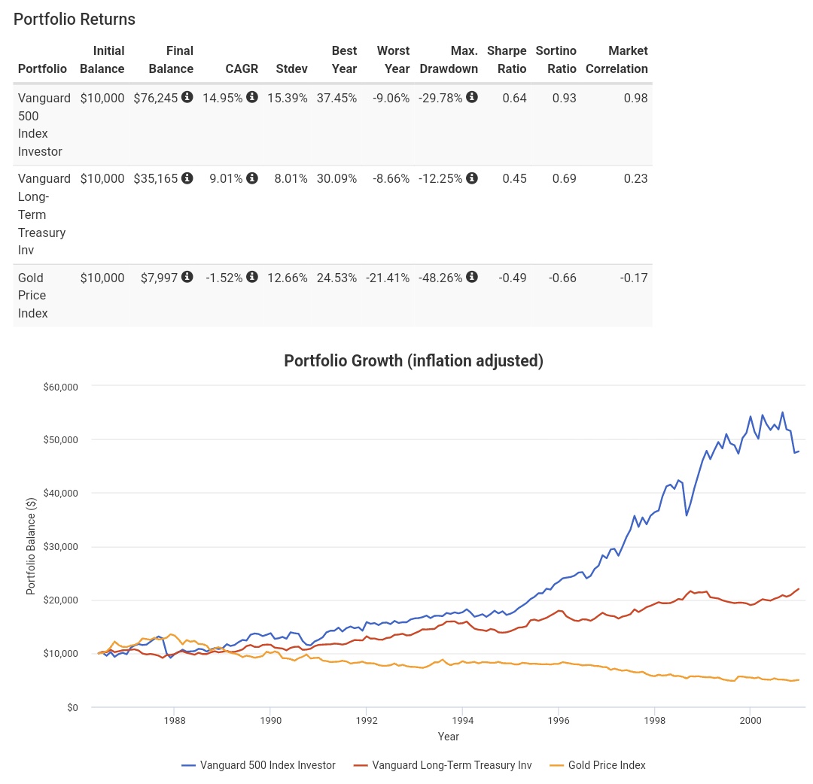Click orange Gold Price Index legend swatch
The height and width of the screenshot is (784, 813).
(x=556, y=765)
